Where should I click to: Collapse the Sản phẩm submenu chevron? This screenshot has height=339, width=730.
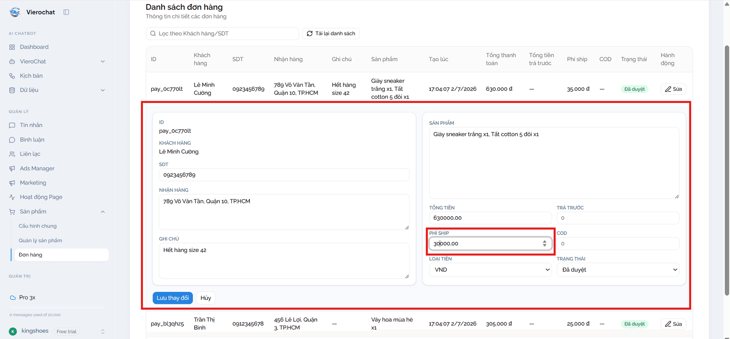103,212
